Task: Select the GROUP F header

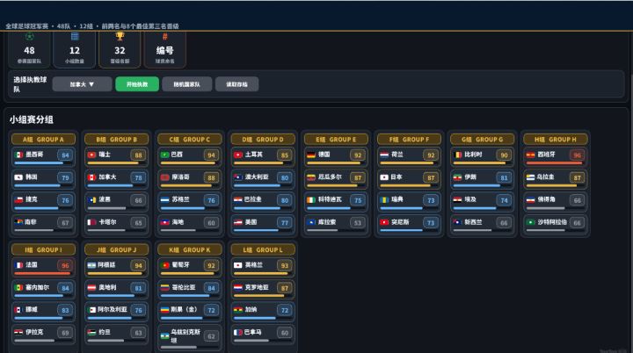Action: [409, 140]
